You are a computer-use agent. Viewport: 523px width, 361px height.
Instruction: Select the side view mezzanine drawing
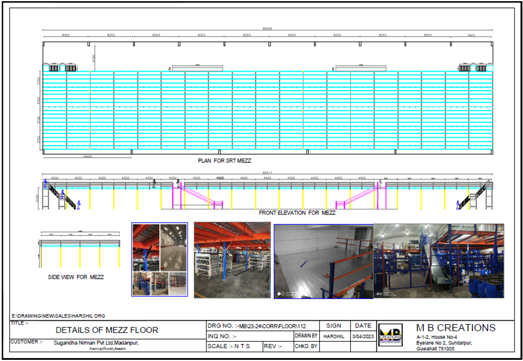coord(80,249)
